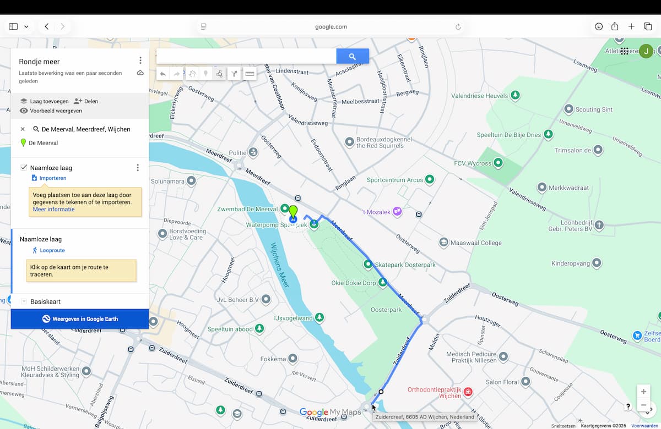Click the Maaswaal College marker
Viewport: 661px width, 429px height.
point(443,242)
